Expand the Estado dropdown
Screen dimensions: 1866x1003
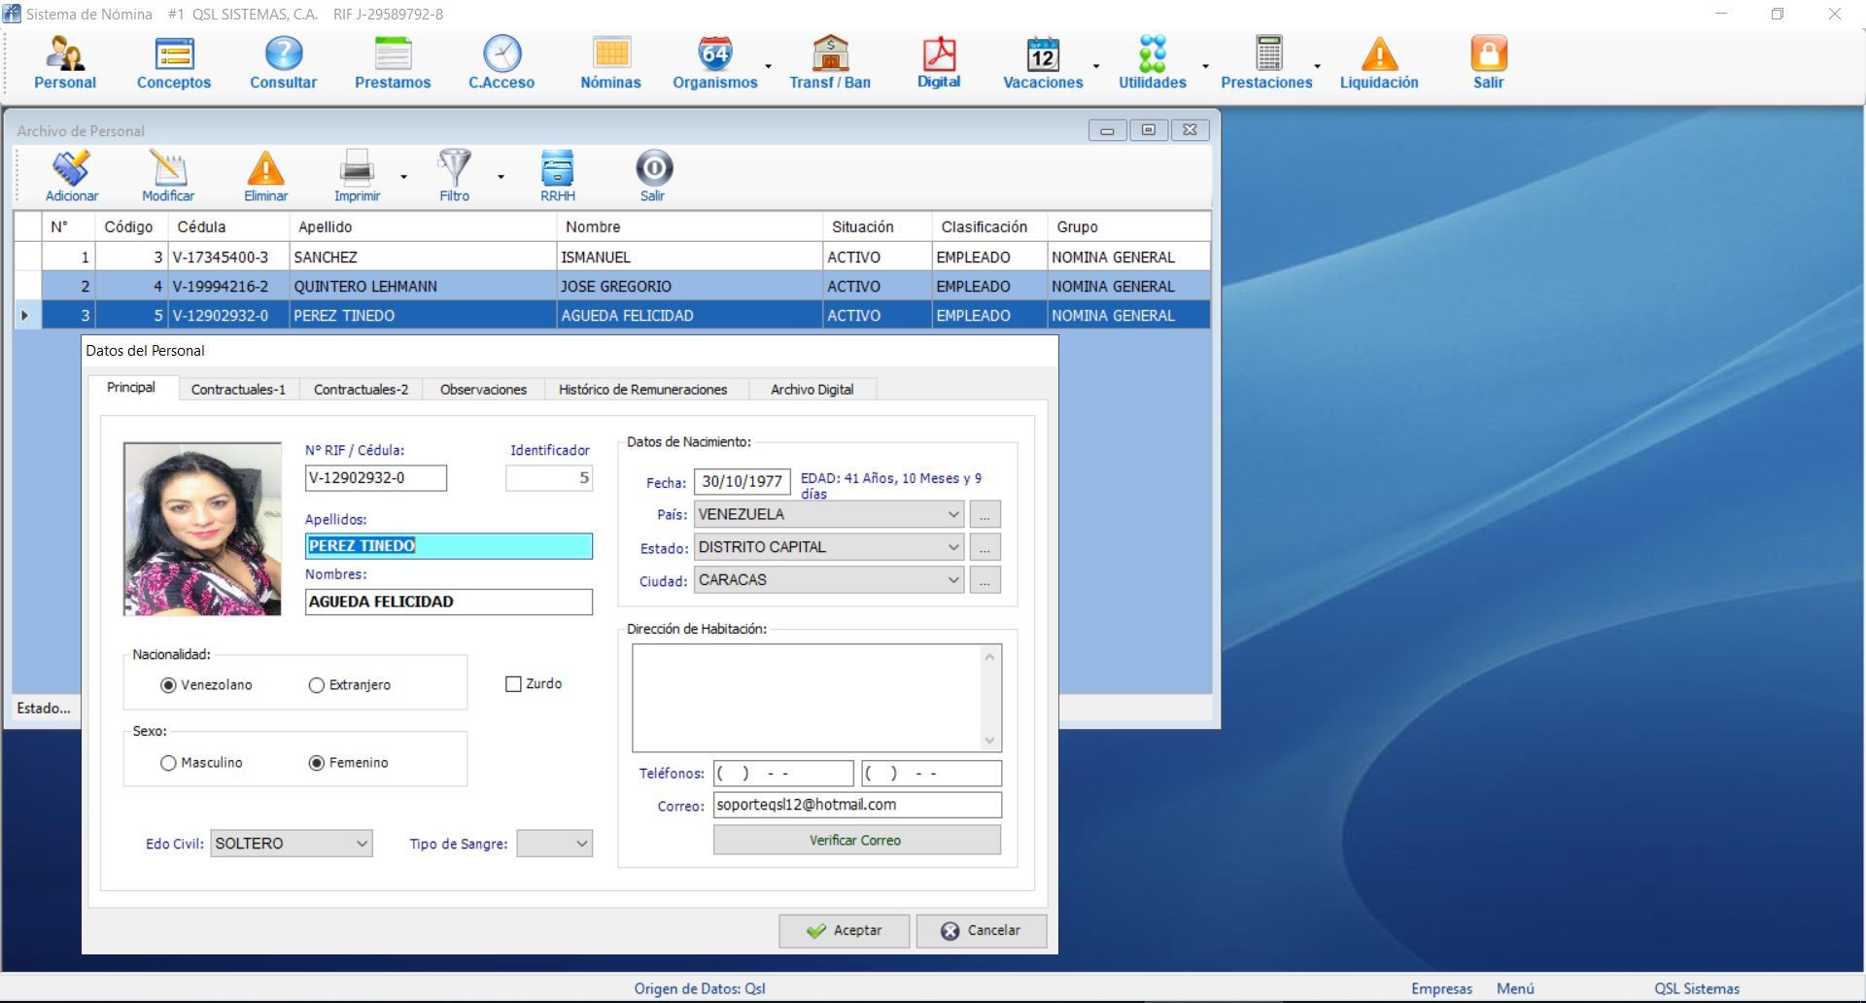(952, 547)
